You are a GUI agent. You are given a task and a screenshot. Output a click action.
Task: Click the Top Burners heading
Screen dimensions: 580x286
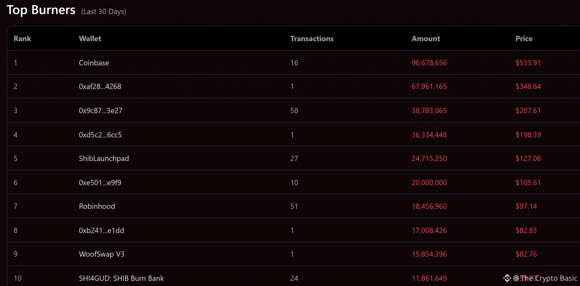[x=41, y=10]
